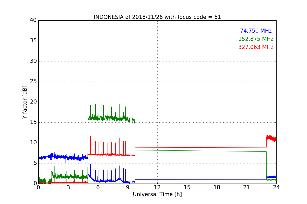Click the x-axis tick label 24

[276, 187]
